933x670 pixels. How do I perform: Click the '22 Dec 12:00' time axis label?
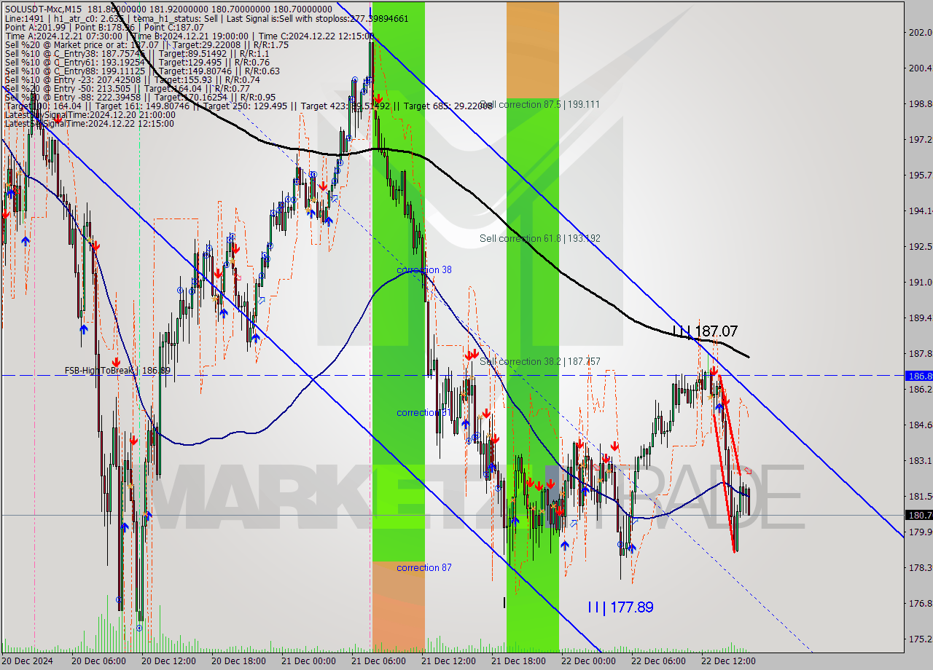click(x=728, y=661)
